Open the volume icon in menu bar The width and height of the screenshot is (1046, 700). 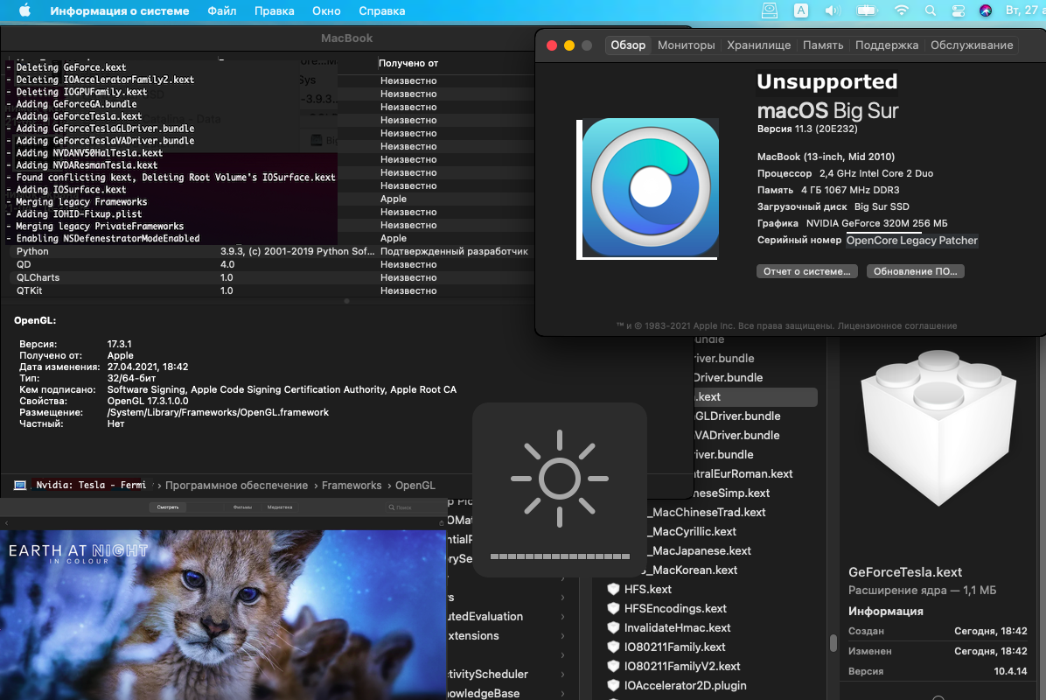[832, 10]
